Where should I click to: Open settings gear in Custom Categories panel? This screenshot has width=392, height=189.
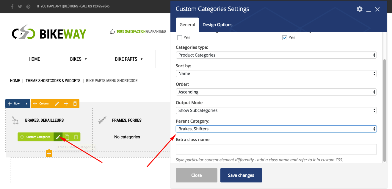point(360,9)
